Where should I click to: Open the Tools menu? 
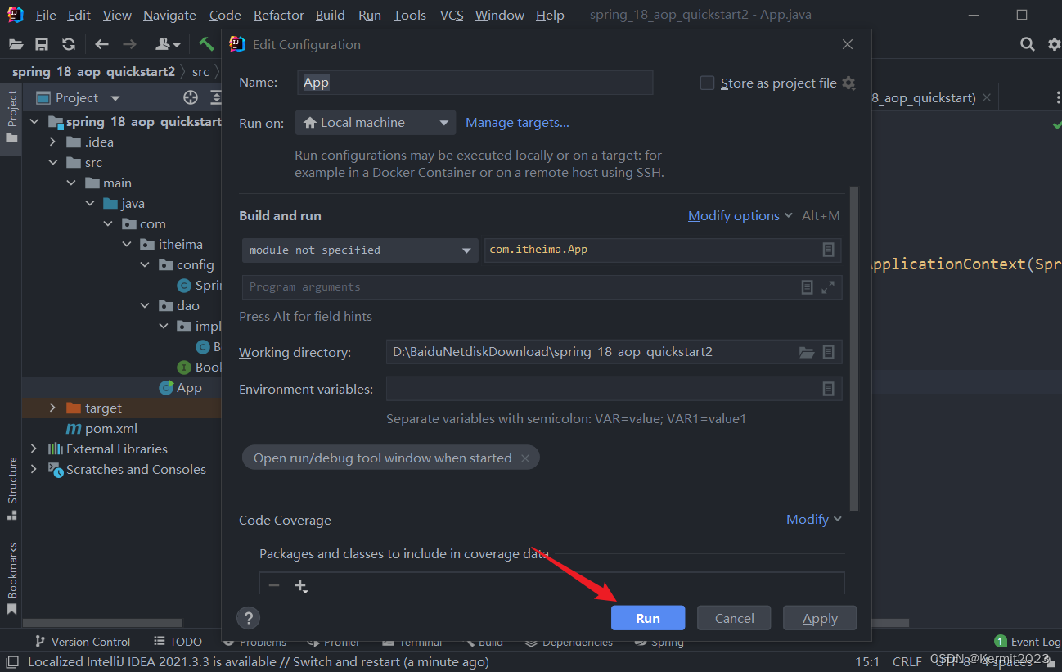tap(410, 15)
